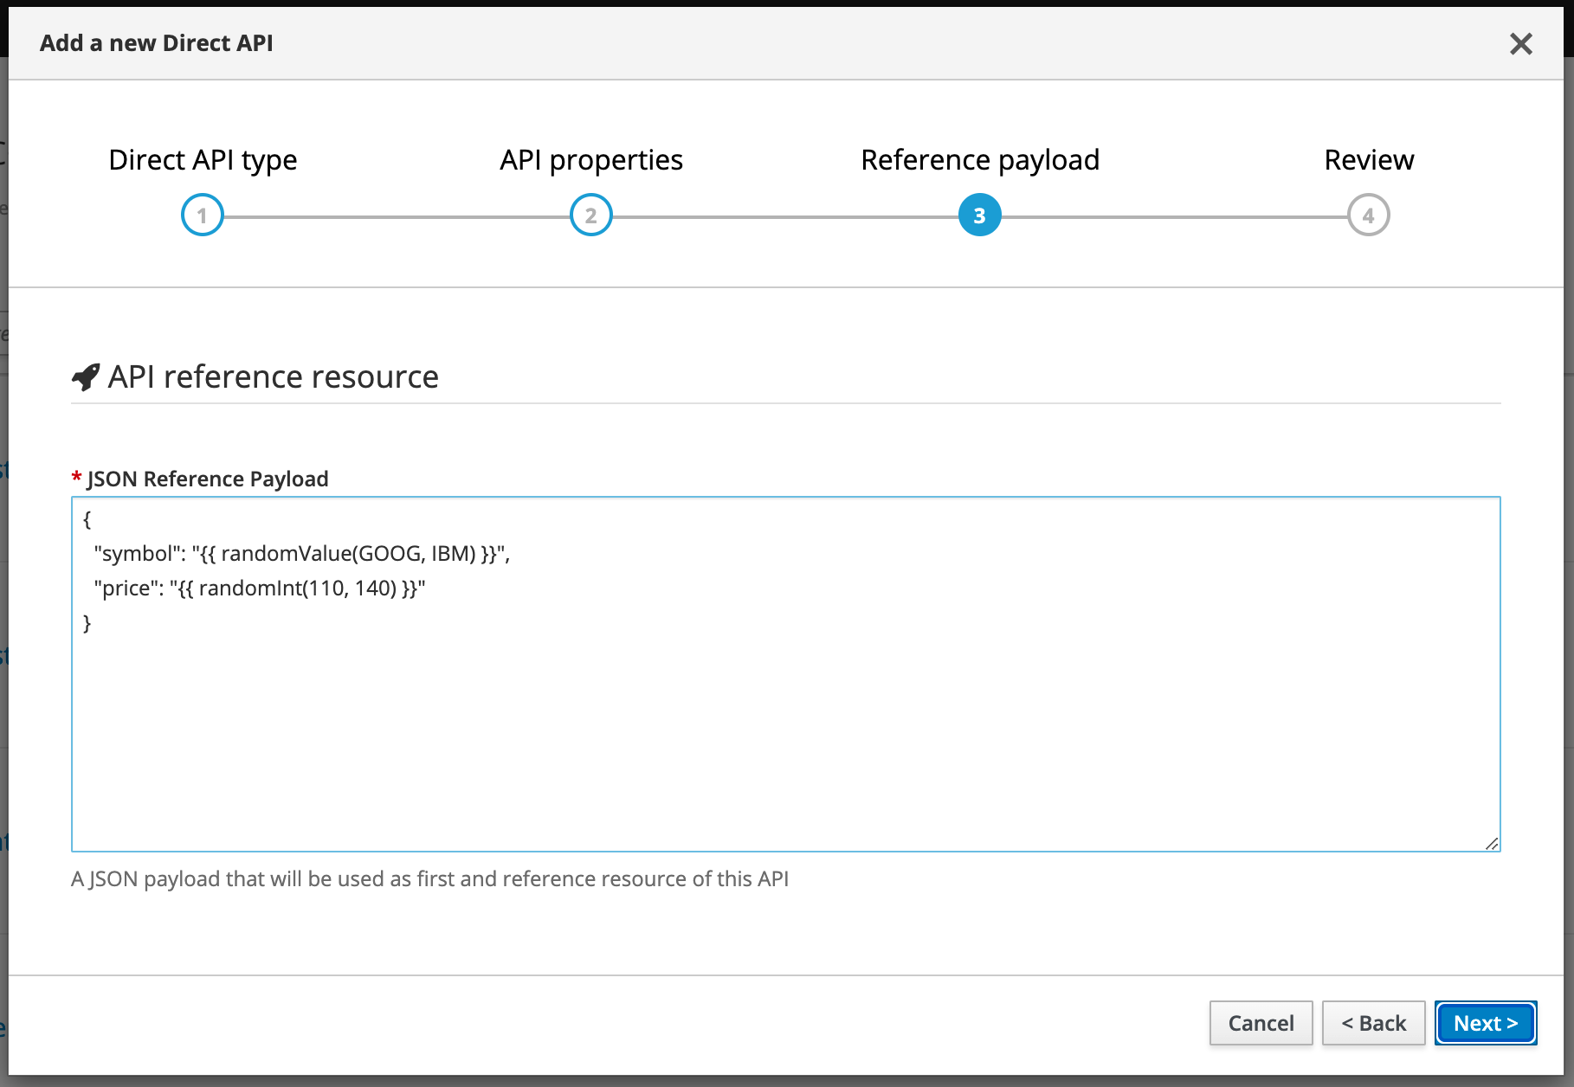Screen dimensions: 1574x1087
Task: Click the step 2 circle indicator
Action: click(591, 215)
